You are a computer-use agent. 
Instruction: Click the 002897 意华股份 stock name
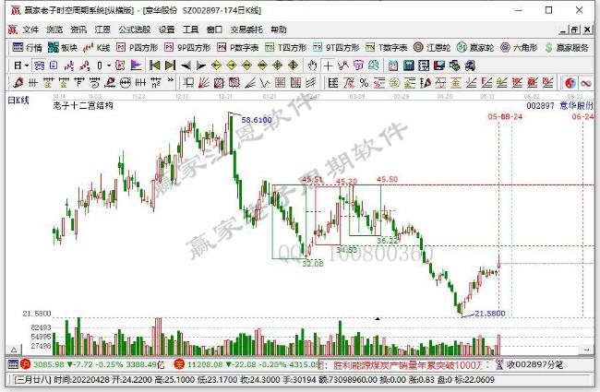pos(559,105)
